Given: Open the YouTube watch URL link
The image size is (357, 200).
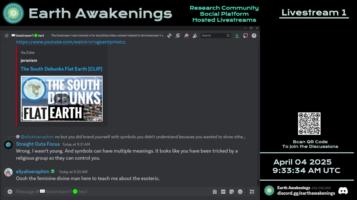Looking at the screenshot, I should 71,42.
